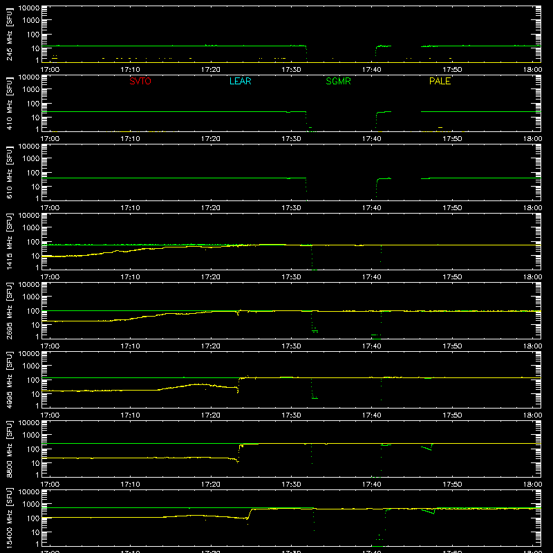Click 17:50 tick under the 245 MHz plot
553x553 pixels.
[x=452, y=70]
